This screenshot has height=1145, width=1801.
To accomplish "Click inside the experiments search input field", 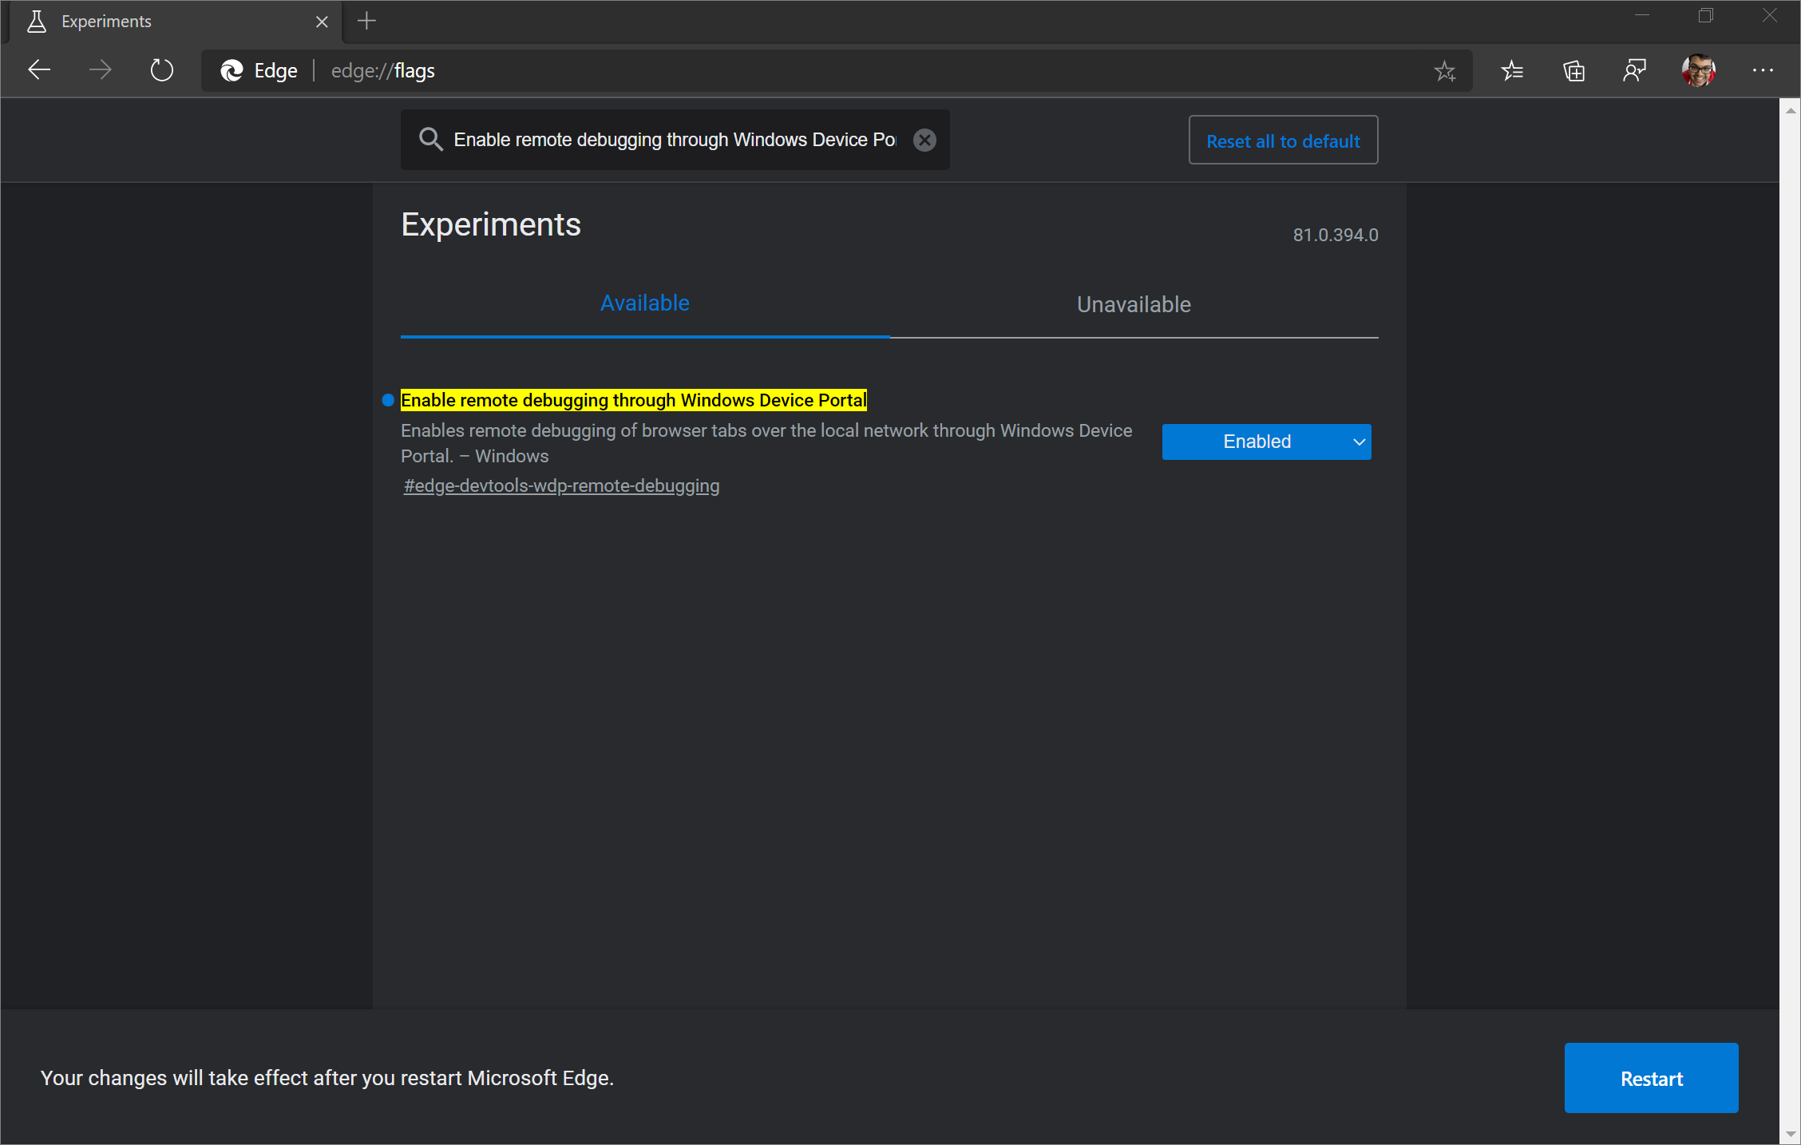I will pos(670,139).
